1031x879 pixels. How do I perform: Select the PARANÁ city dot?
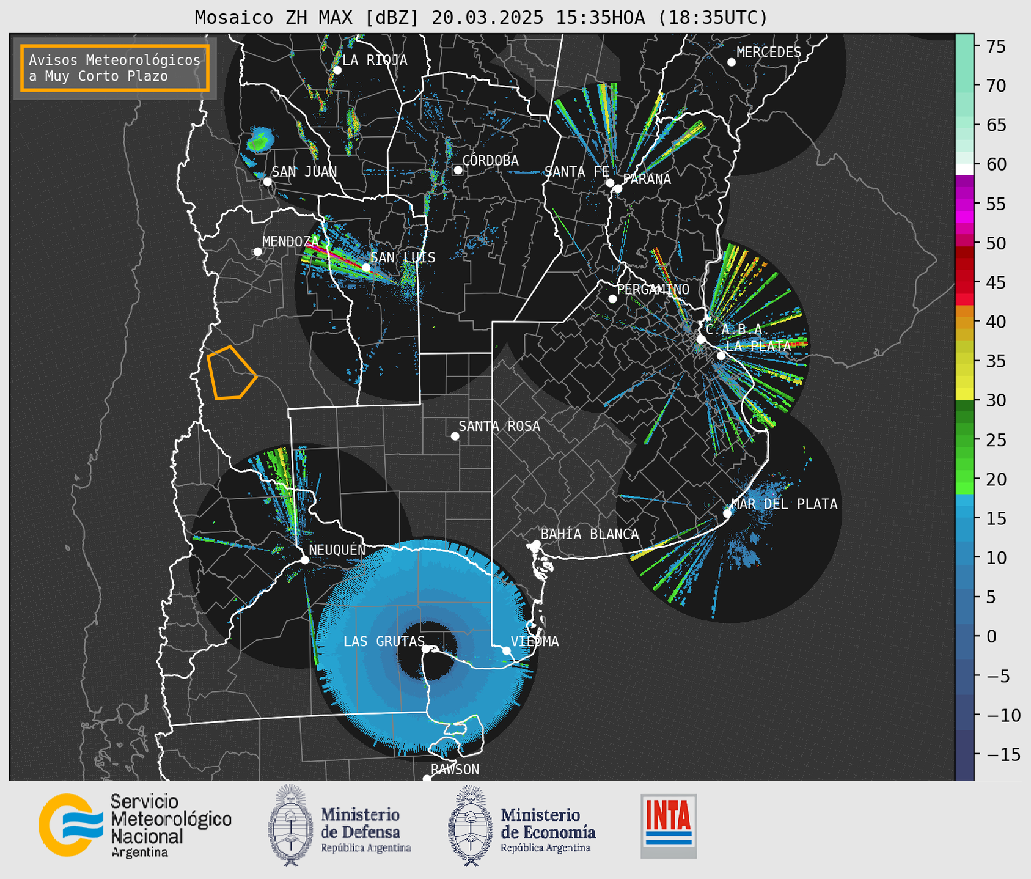(618, 188)
